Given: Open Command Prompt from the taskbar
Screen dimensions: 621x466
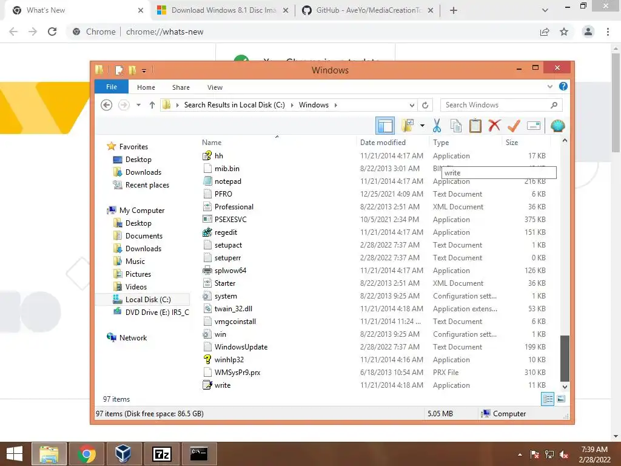Looking at the screenshot, I should 199,454.
